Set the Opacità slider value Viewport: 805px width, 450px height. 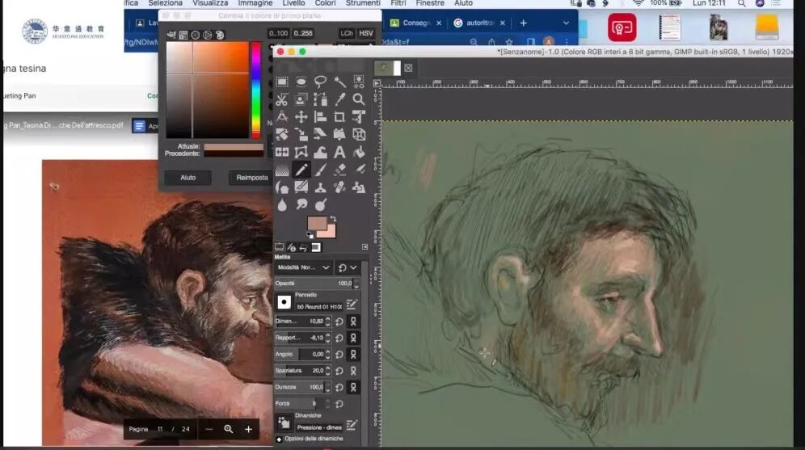[x=318, y=284]
